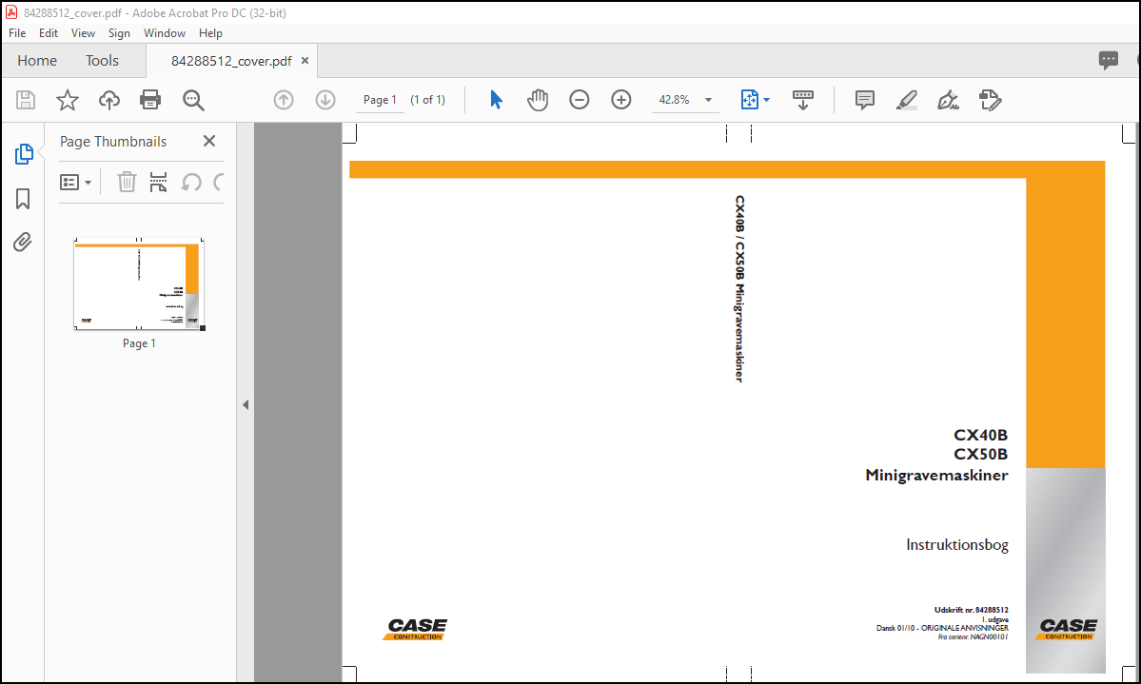The height and width of the screenshot is (684, 1141).
Task: Click the Page Thumbnails panel title
Action: click(x=113, y=142)
